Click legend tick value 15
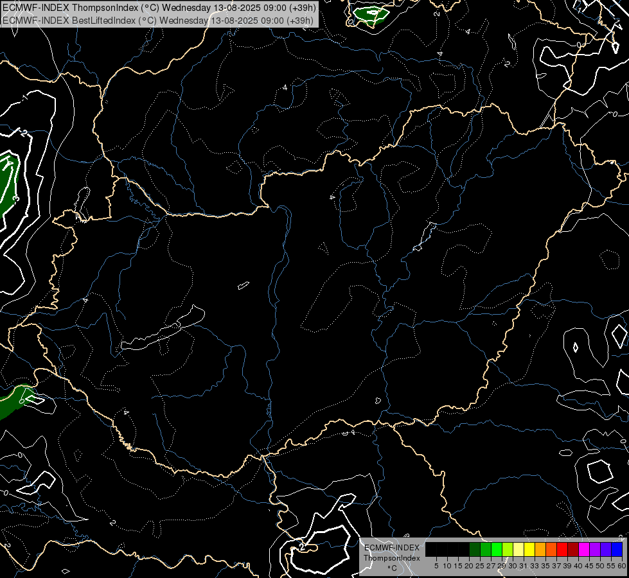The height and width of the screenshot is (578, 629). click(x=457, y=566)
